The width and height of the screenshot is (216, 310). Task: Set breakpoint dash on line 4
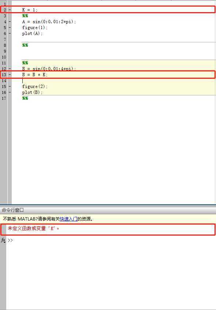[10, 22]
